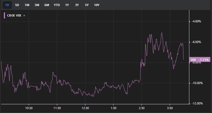Viewport: 212px width, 113px height.
Task: Click the 2:30 time axis label
Action: (x=142, y=108)
